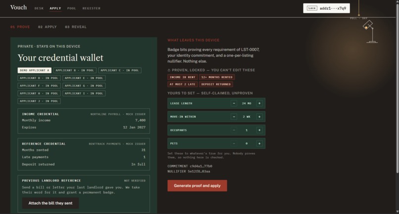Select Applicant D in pool chip
This screenshot has height=214, width=399.
click(39, 78)
